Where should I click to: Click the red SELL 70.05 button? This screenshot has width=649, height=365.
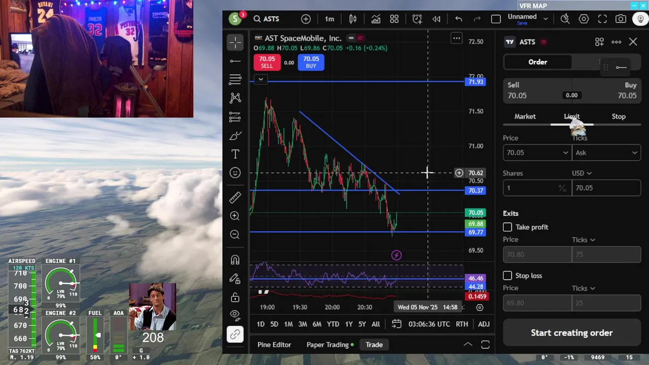(267, 62)
